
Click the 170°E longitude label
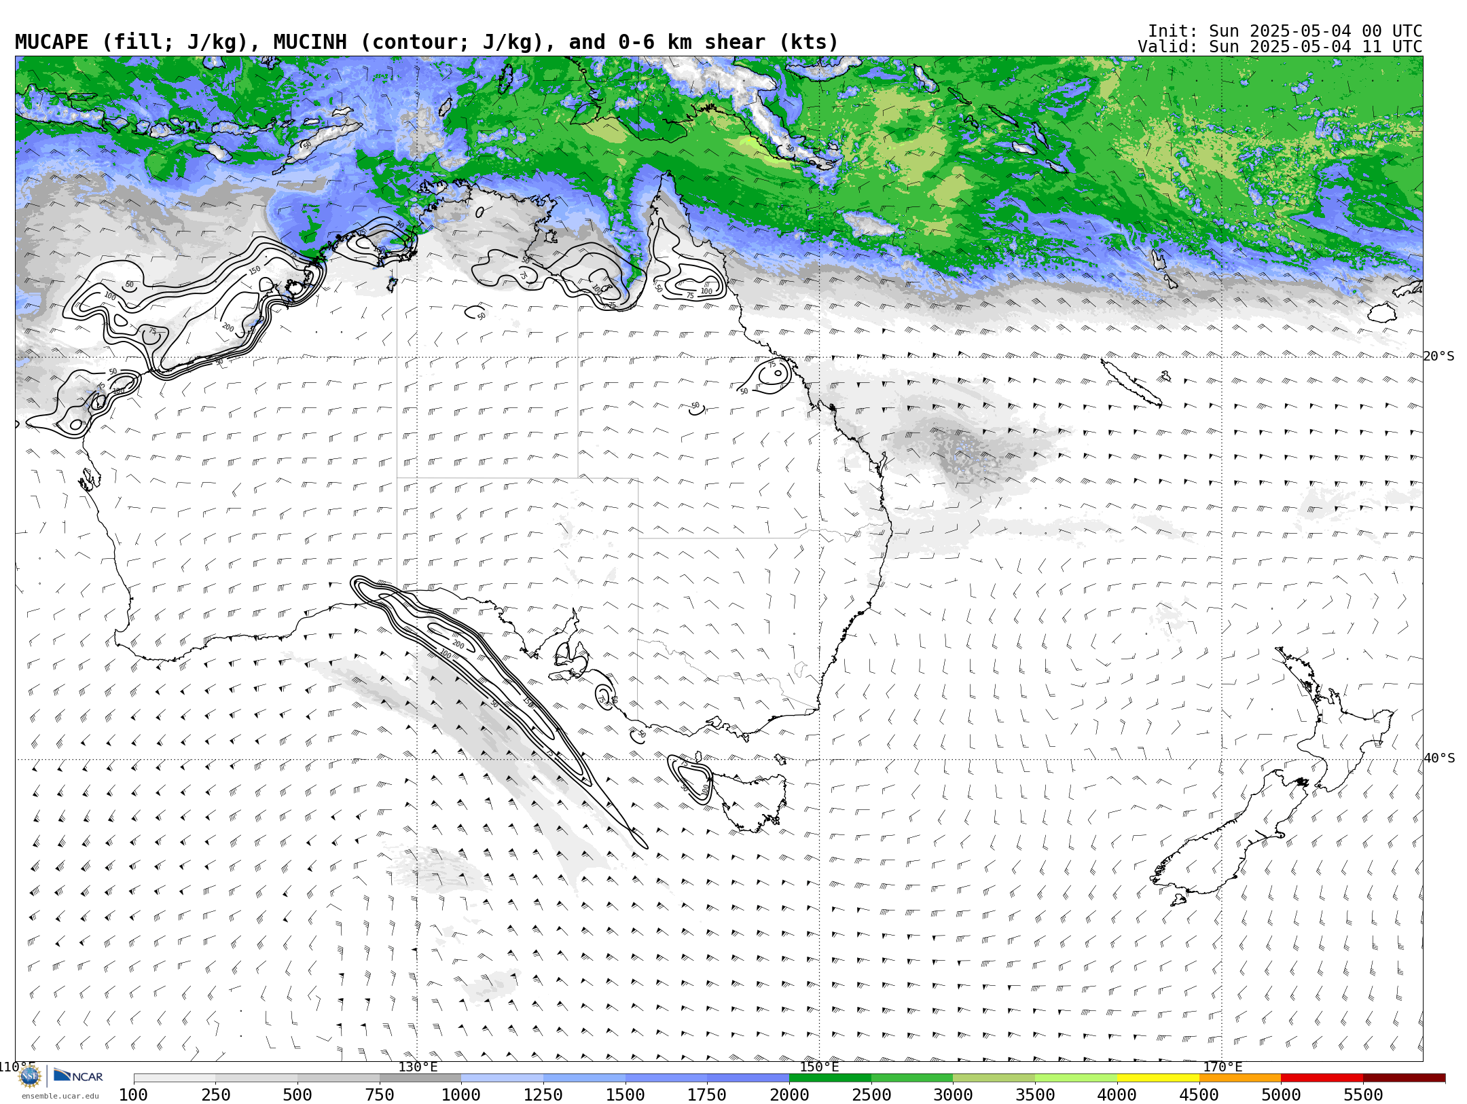(x=1222, y=1067)
